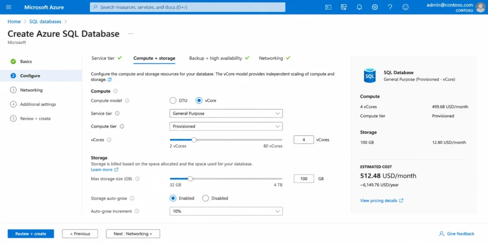Expand the Service tier General Purpose dropdown
Viewport: 488px width, 244px height.
click(x=226, y=113)
